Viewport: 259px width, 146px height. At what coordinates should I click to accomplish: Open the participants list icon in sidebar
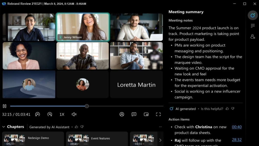click(x=253, y=36)
